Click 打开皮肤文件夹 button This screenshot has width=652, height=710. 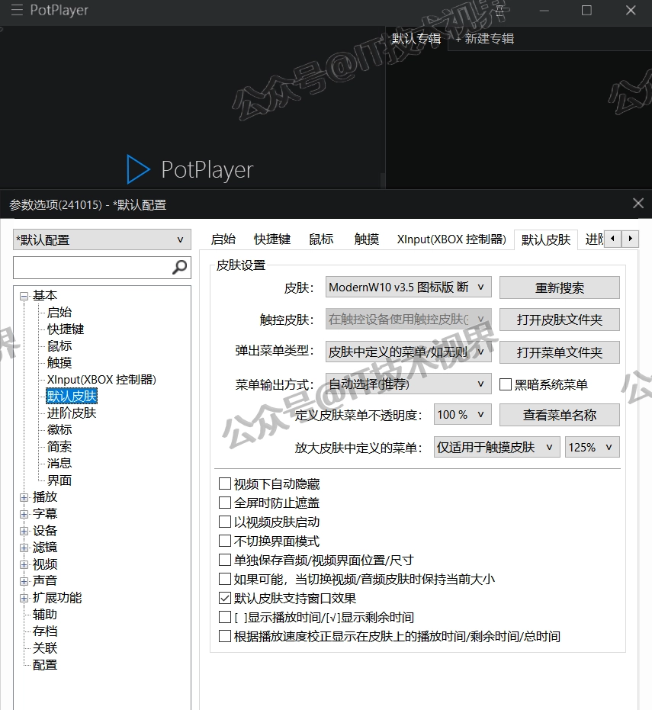pyautogui.click(x=559, y=320)
